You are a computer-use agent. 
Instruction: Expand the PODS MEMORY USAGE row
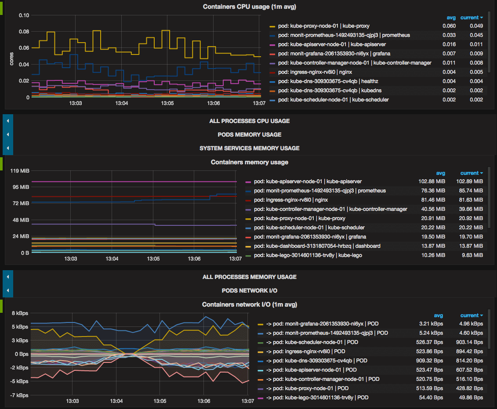pyautogui.click(x=249, y=134)
